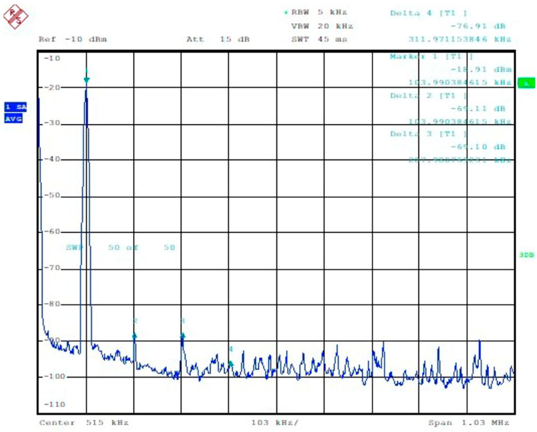Click the 'Delta 3 [T1]' marker heading
The image size is (537, 432).
(x=429, y=134)
